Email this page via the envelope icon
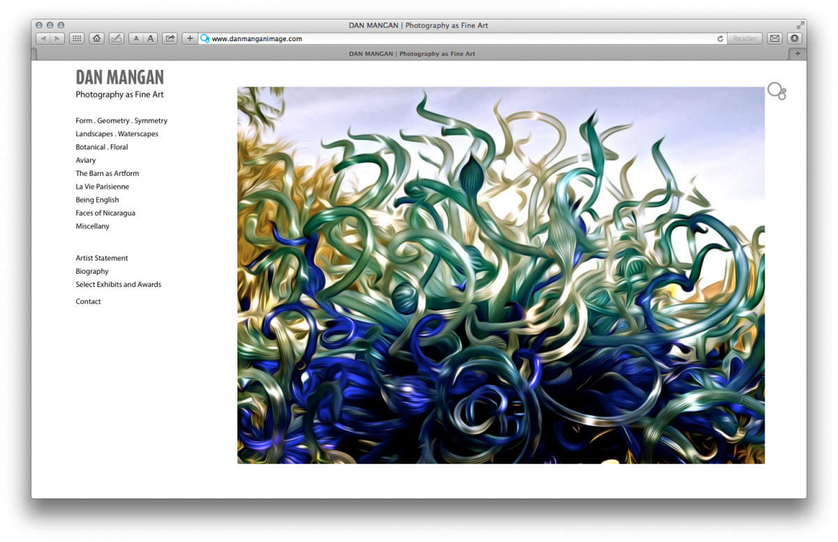 point(774,38)
